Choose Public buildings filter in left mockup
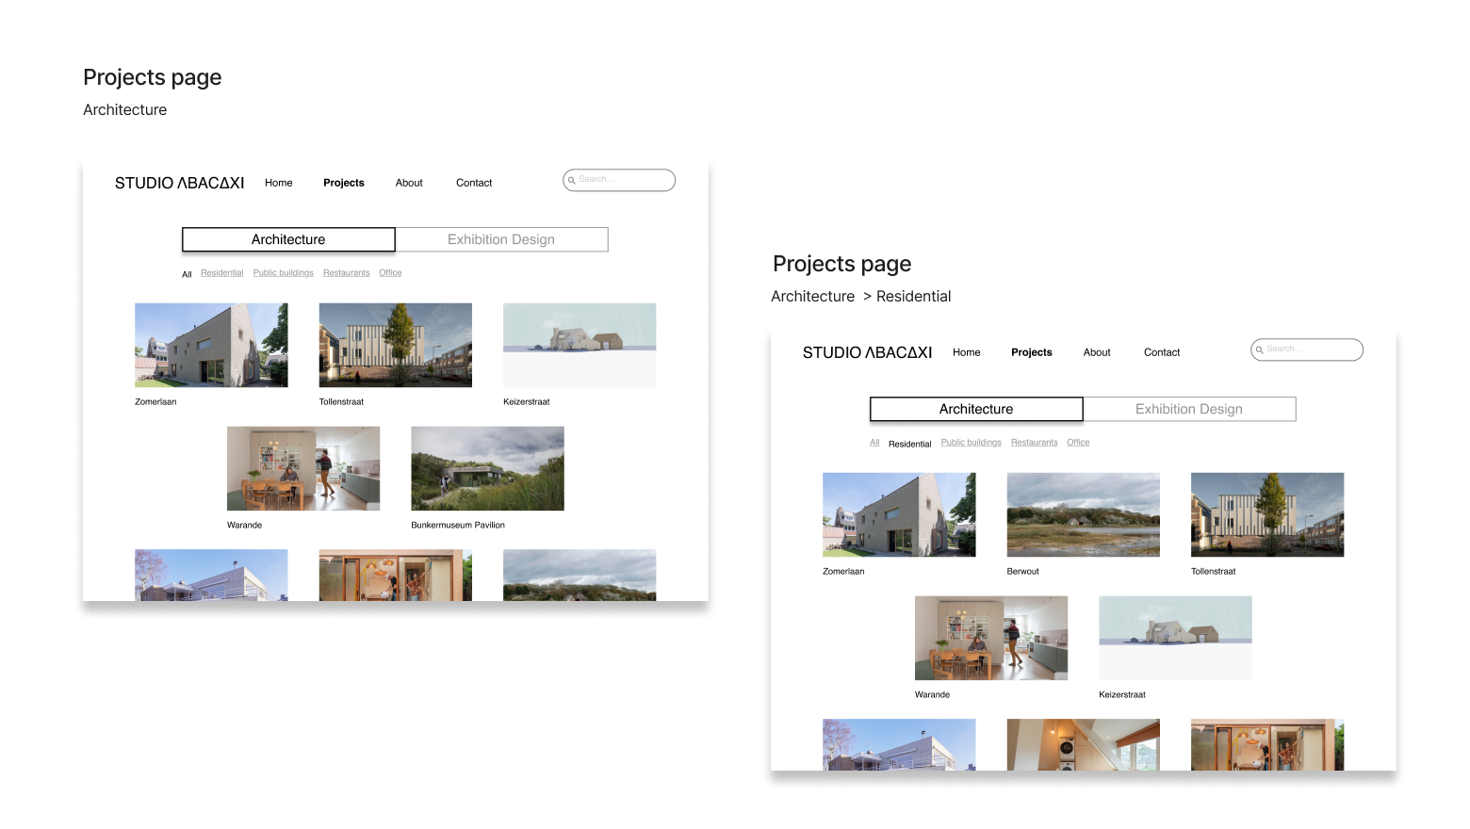The image size is (1470, 829). (284, 273)
